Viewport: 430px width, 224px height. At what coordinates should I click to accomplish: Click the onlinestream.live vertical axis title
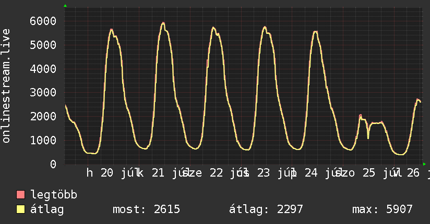[6, 86]
